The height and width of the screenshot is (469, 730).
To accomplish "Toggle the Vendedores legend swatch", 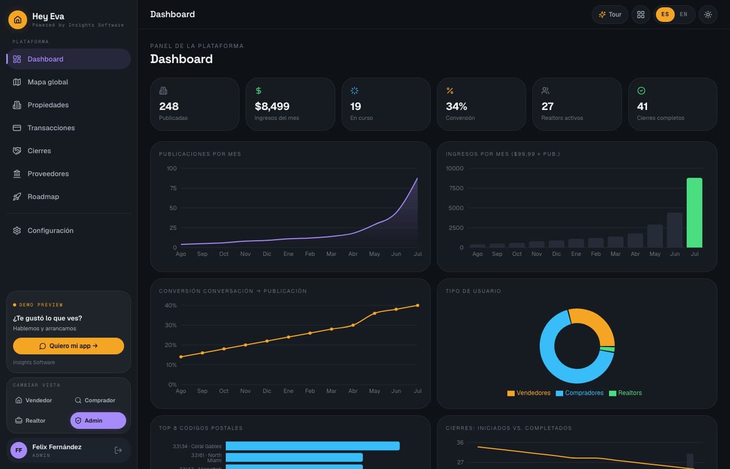I will [x=511, y=393].
